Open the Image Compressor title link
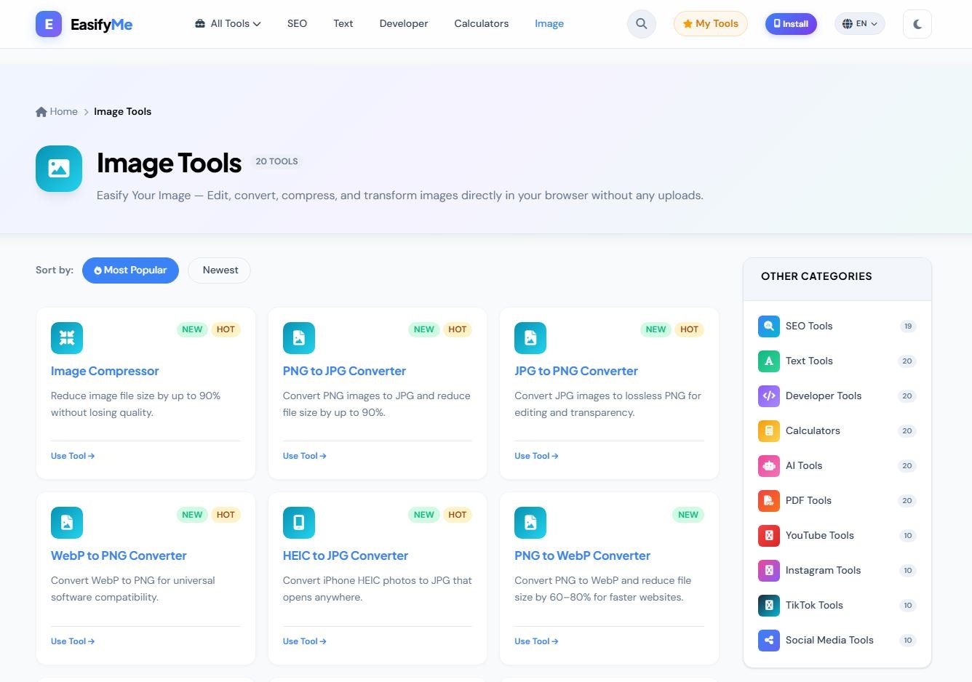The height and width of the screenshot is (682, 972). coord(105,371)
